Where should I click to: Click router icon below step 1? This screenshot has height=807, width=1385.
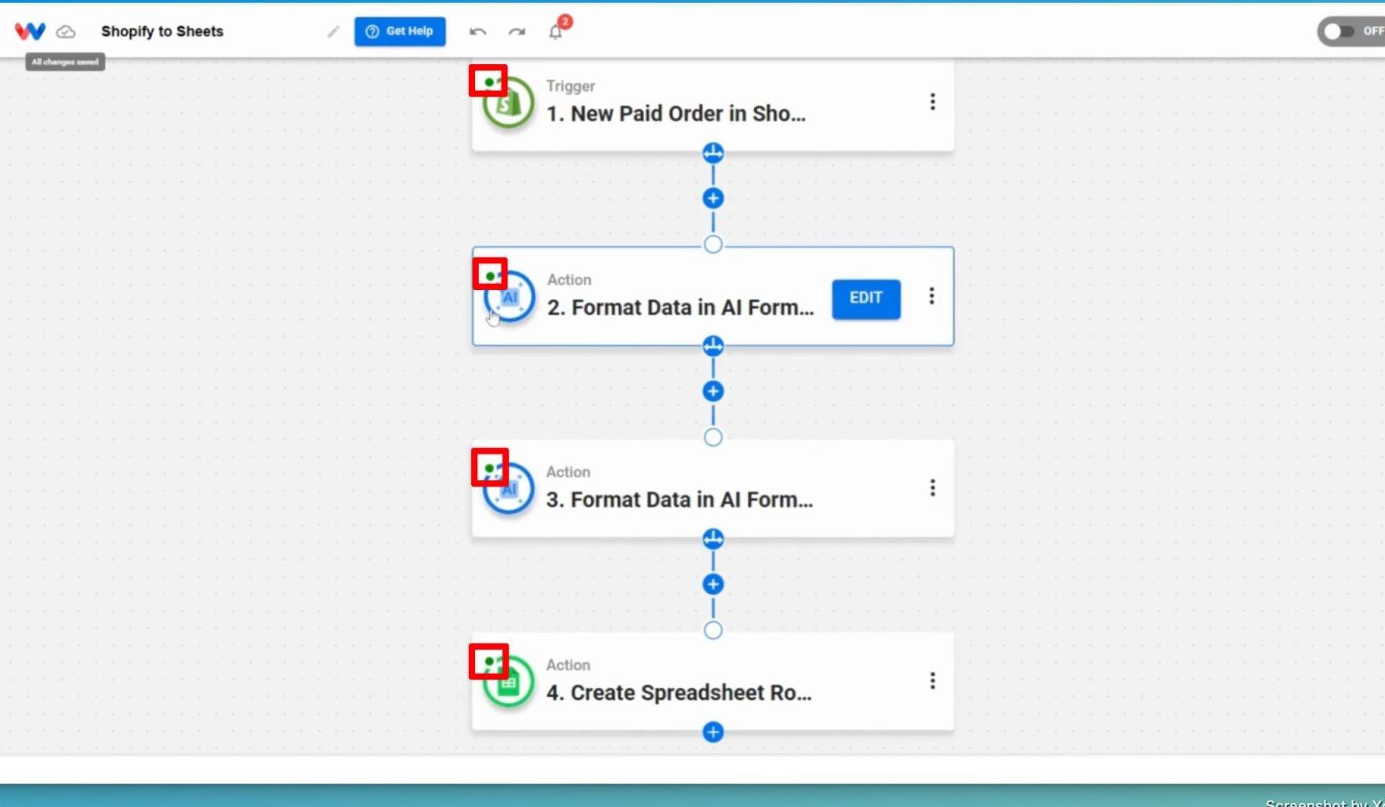(712, 153)
